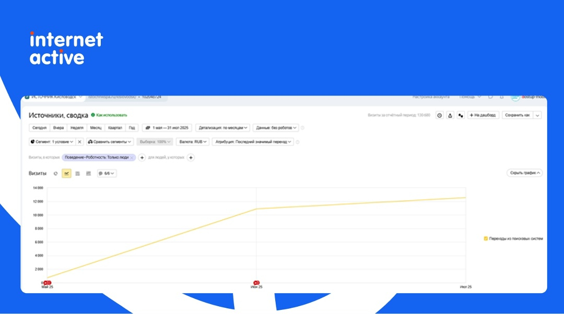
Task: Open attribution 'Последний значимый переход' dropdown
Action: click(x=253, y=142)
